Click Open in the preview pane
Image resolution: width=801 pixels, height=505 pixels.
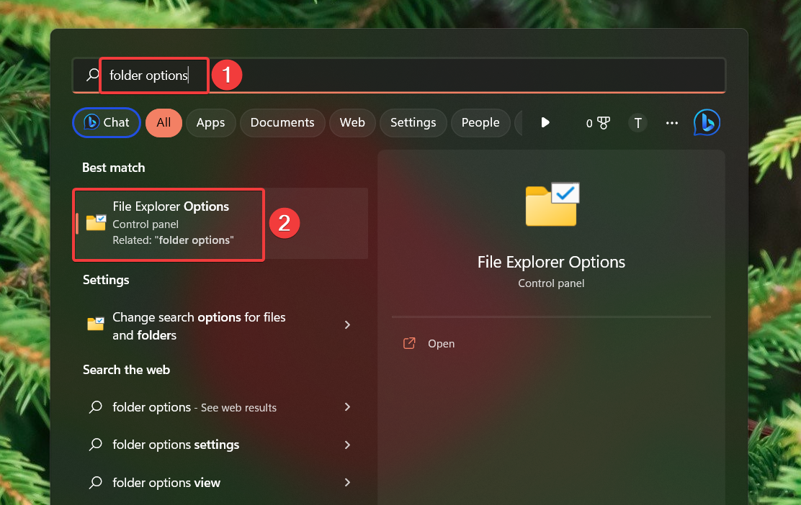click(x=442, y=344)
